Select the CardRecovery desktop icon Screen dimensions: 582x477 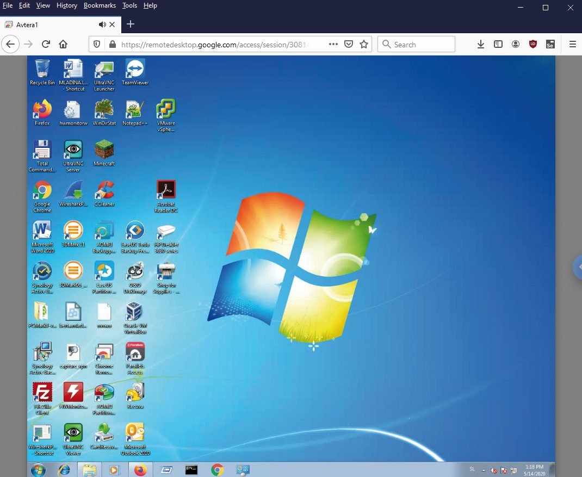pyautogui.click(x=104, y=437)
